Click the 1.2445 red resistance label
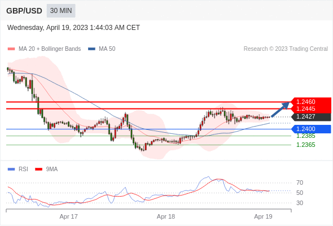Viewport: 333px width, 226px height. 310,109
